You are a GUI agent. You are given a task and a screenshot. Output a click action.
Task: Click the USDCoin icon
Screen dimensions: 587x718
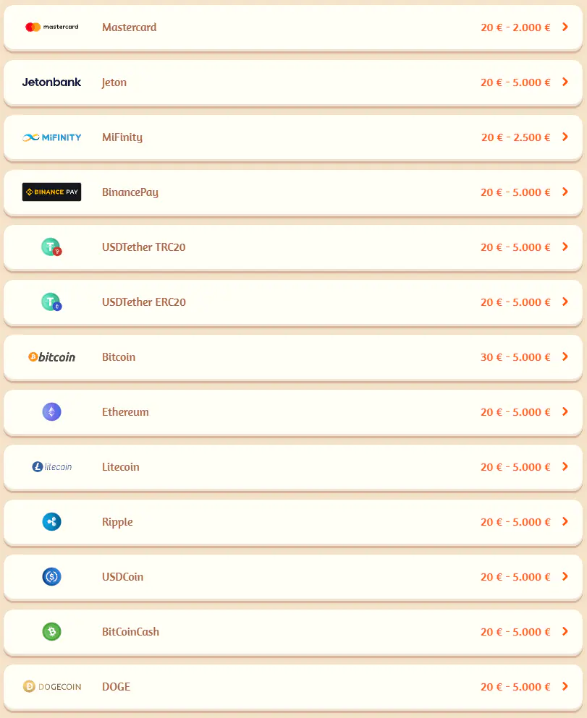click(51, 577)
